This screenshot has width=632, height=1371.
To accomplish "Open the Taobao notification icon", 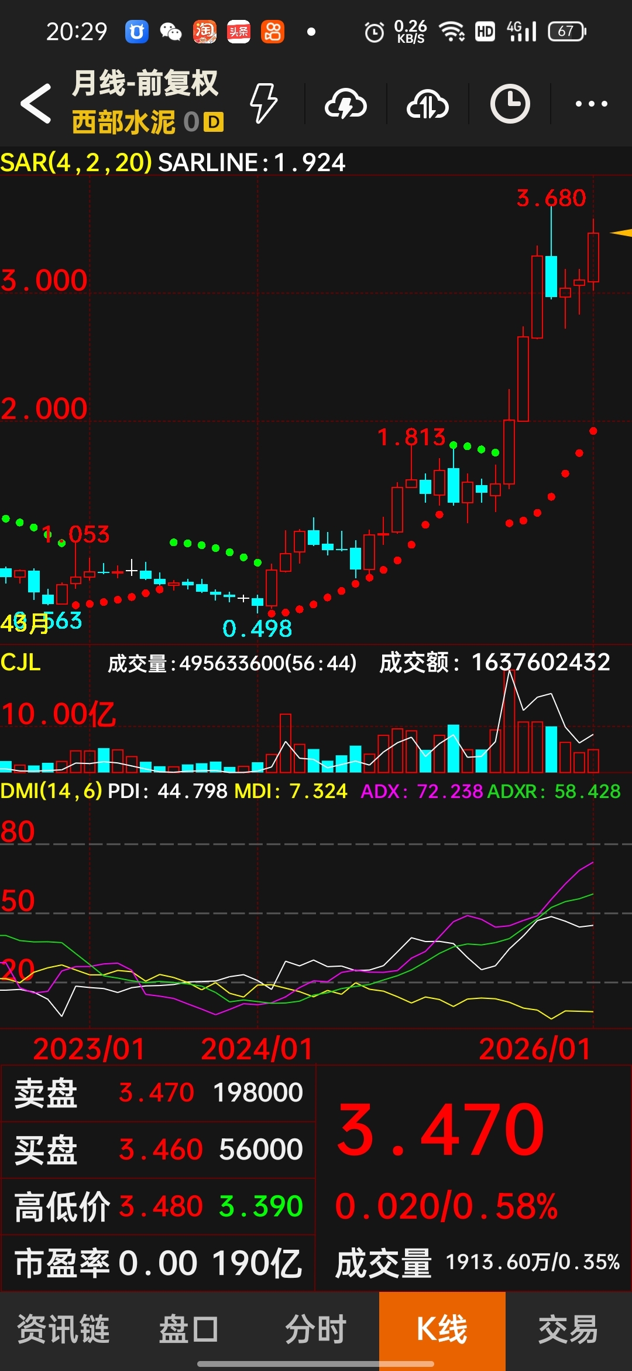I will [x=205, y=32].
